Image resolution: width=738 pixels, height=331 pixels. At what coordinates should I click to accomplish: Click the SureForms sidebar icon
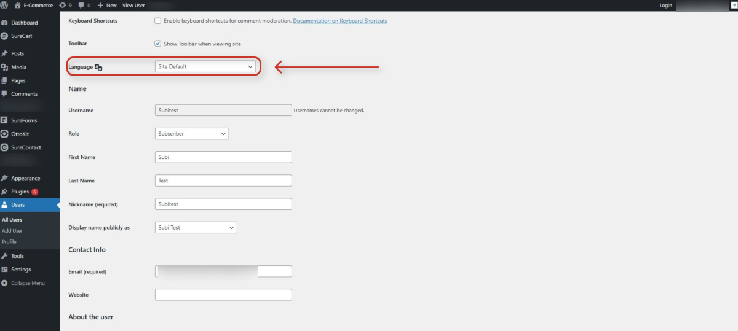(4, 120)
